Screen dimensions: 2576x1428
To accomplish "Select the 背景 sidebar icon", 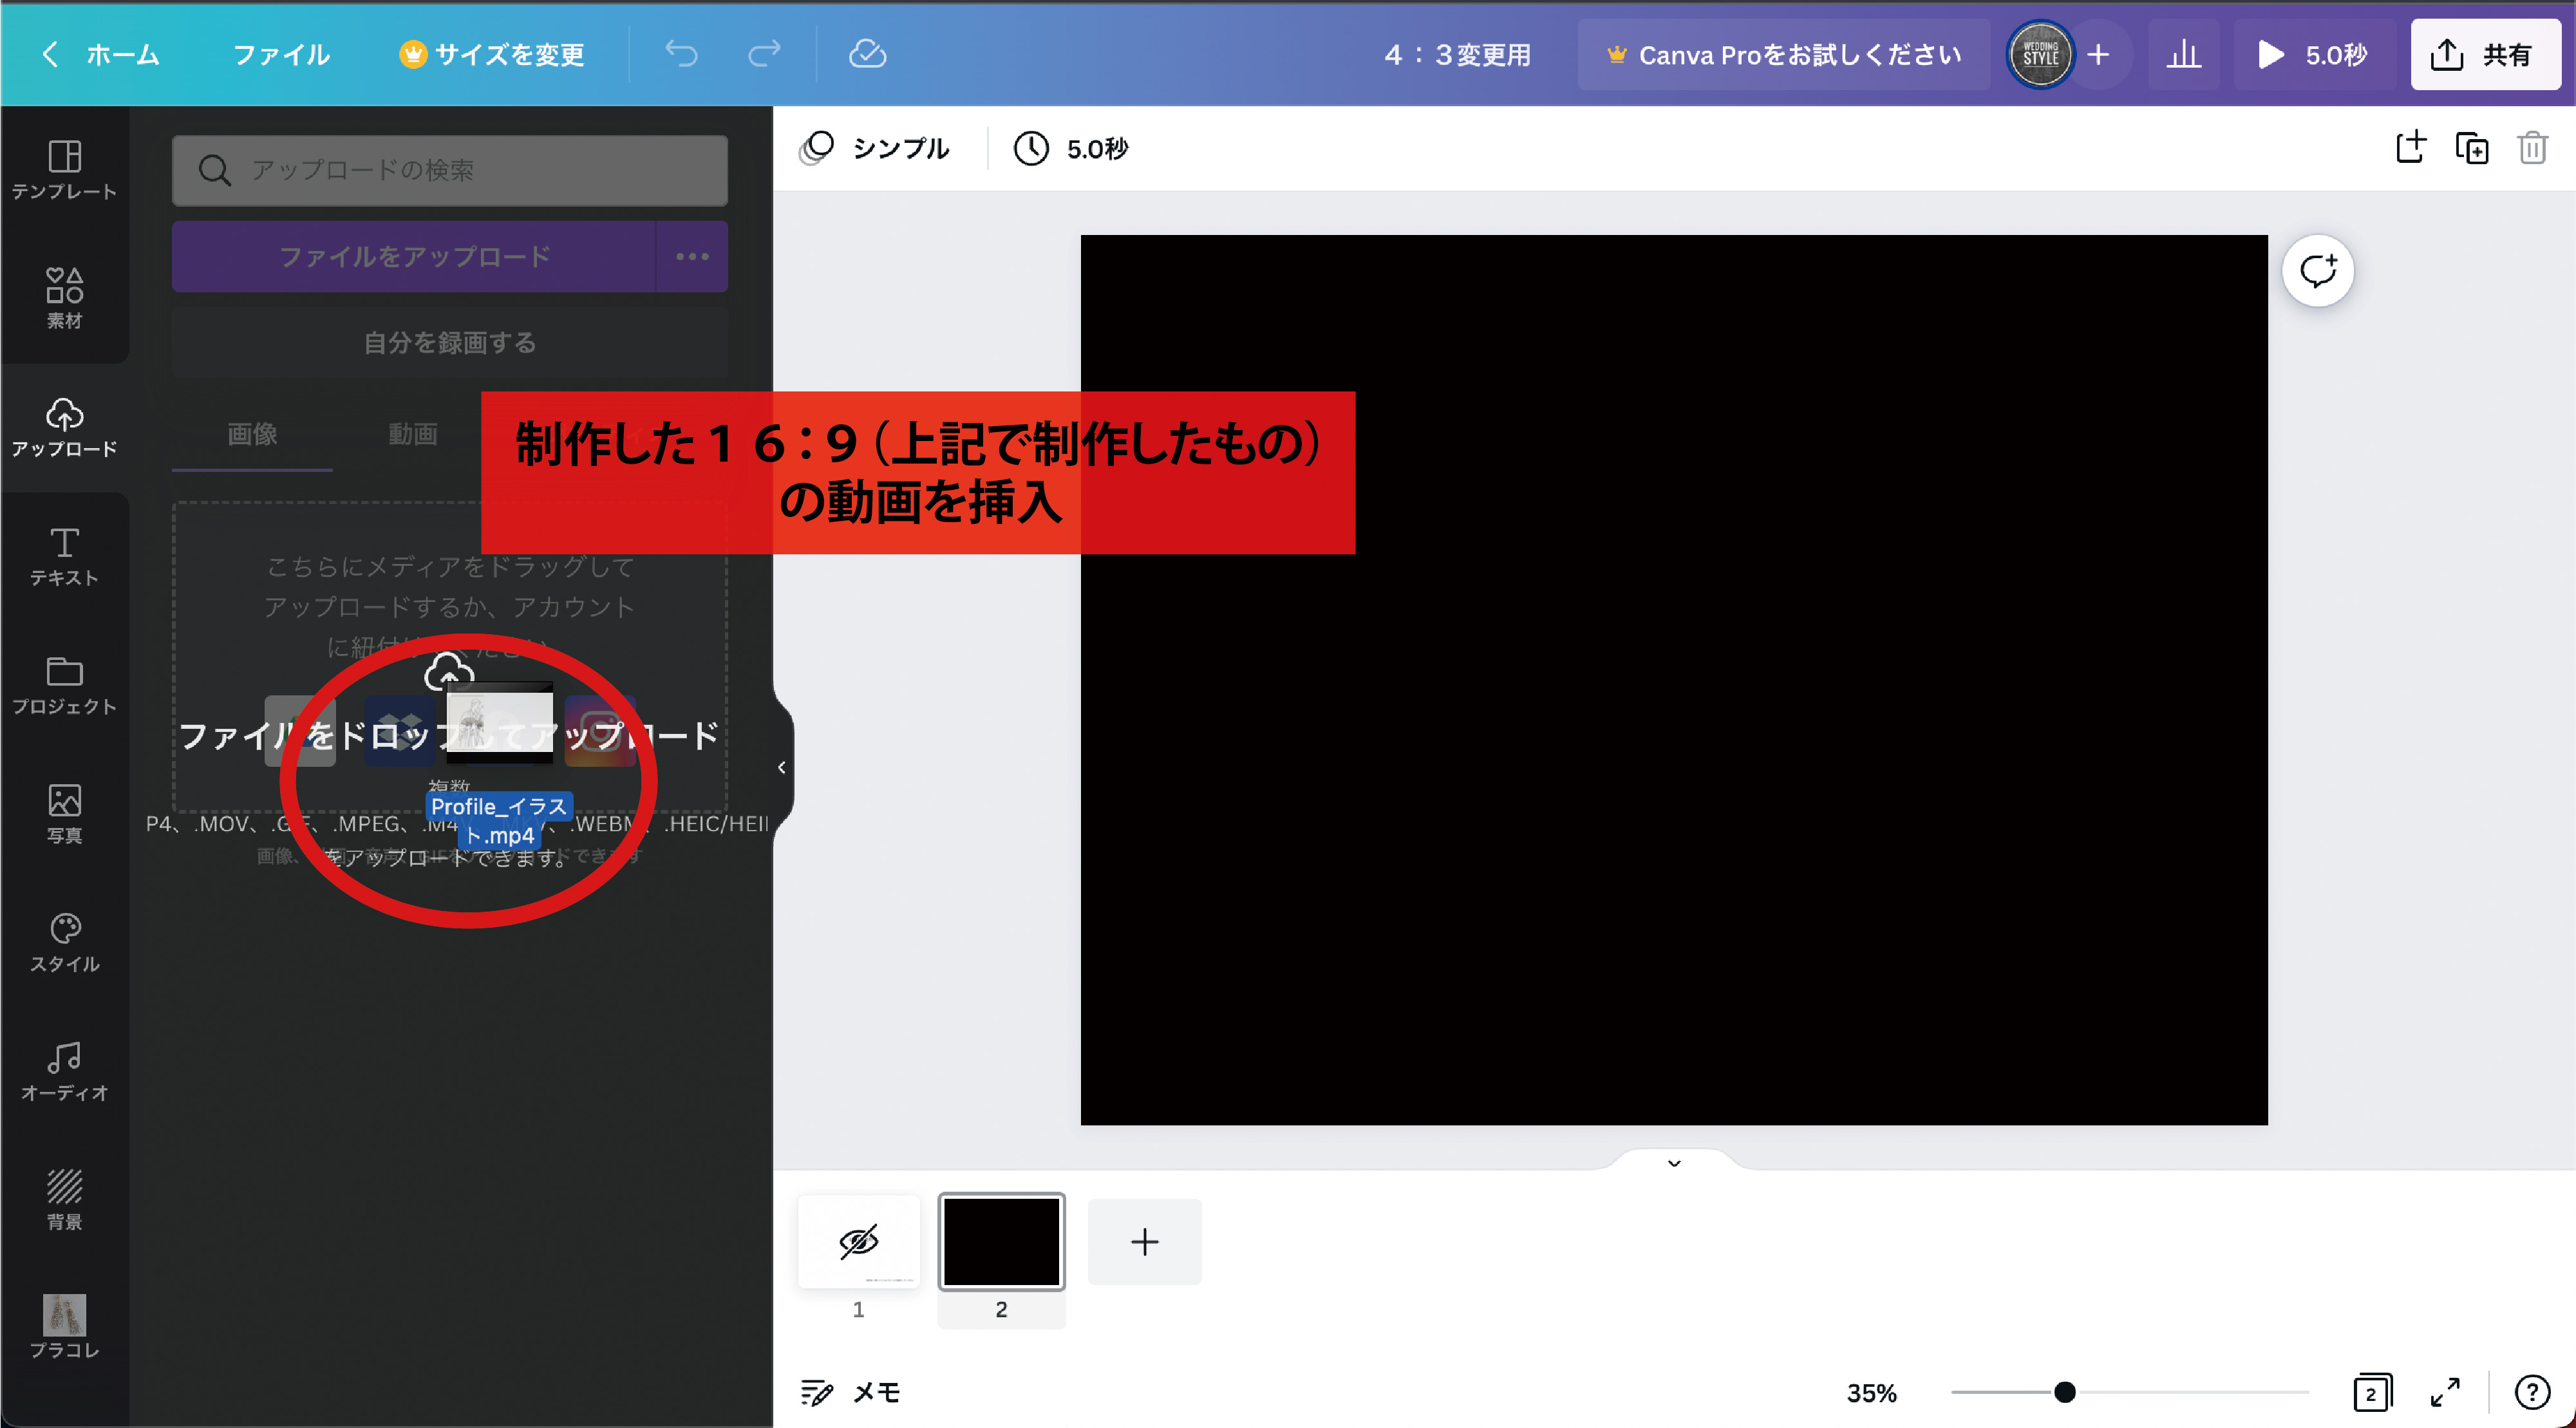I will click(64, 1198).
